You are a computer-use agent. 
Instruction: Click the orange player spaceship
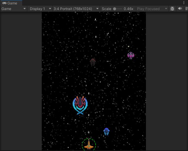point(89,145)
